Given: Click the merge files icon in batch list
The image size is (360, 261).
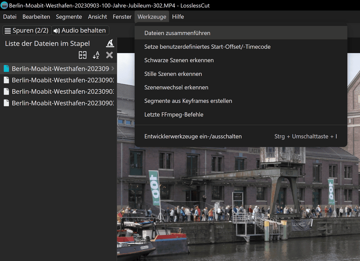Looking at the screenshot, I should (82, 55).
